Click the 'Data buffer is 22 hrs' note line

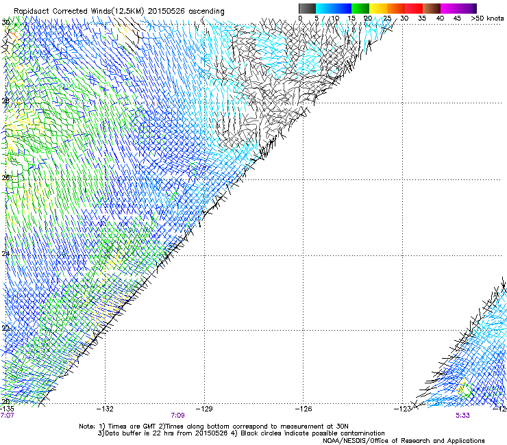(241, 433)
